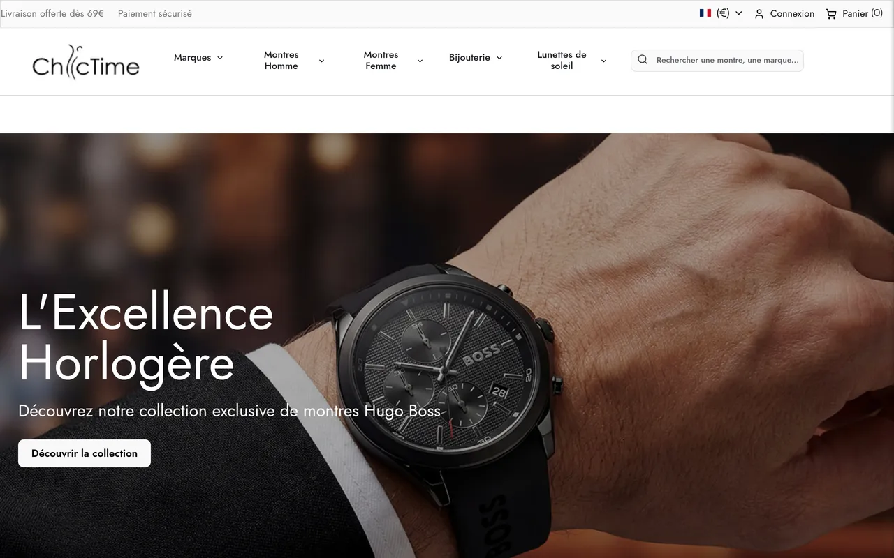
Task: Click the ChicTime logo
Action: click(x=86, y=62)
